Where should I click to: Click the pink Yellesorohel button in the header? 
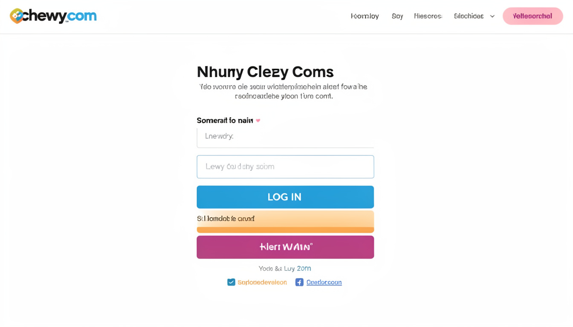[532, 15]
